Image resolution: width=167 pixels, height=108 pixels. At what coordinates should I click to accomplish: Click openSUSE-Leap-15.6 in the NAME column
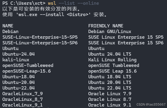click(27, 71)
